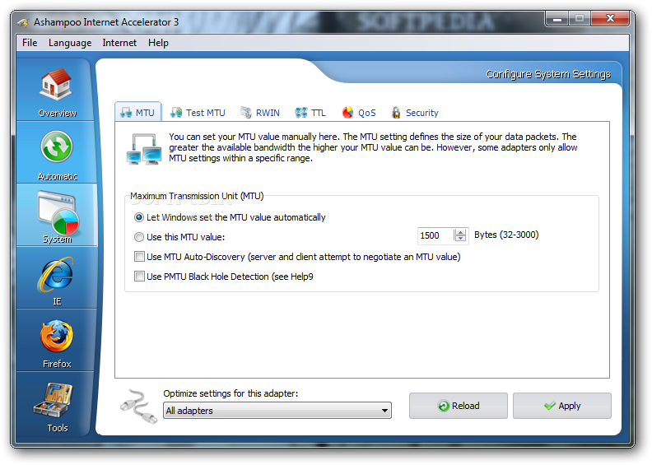Click the MTU value field showing 1500
652x465 pixels.
435,235
